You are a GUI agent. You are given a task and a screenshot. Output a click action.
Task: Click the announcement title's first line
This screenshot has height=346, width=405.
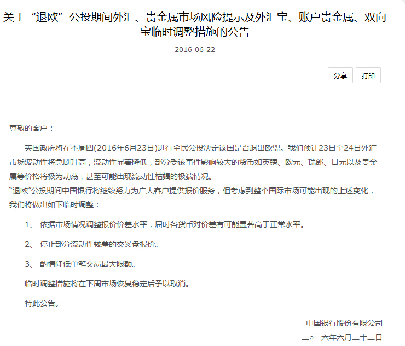[x=195, y=18]
